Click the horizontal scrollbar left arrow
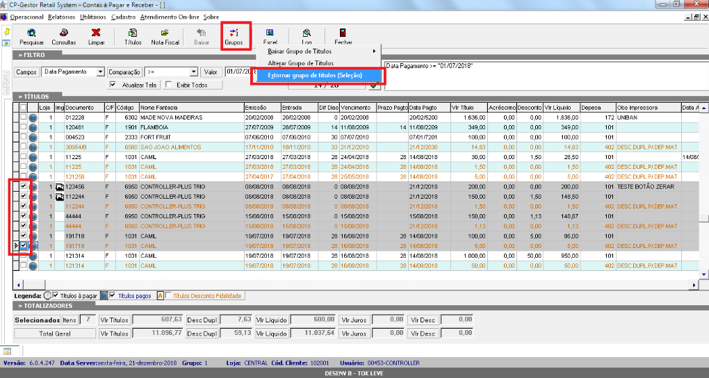The image size is (709, 378). point(18,285)
